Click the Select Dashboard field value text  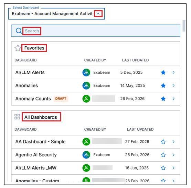point(53,14)
